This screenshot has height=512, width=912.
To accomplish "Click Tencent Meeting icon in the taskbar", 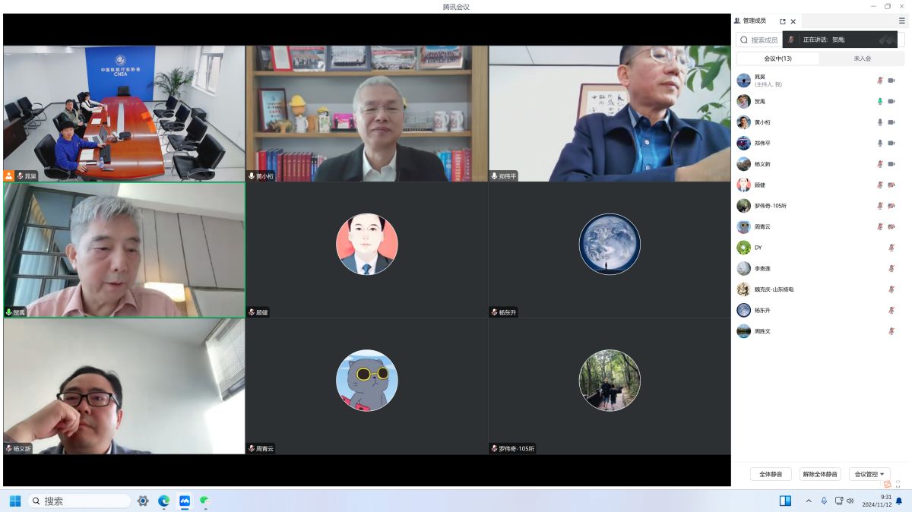I will coord(184,501).
